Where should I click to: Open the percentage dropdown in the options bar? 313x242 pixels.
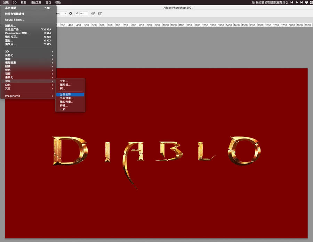point(65,14)
